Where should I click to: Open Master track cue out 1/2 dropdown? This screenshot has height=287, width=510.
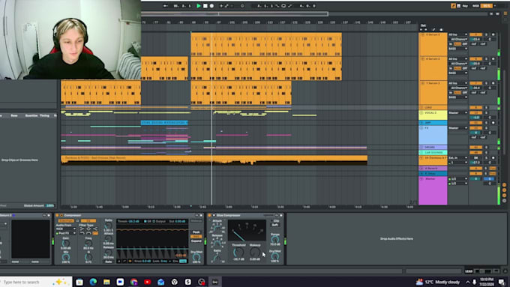coord(458,179)
